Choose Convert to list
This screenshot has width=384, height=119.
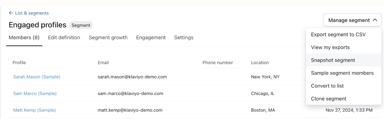coord(327,86)
